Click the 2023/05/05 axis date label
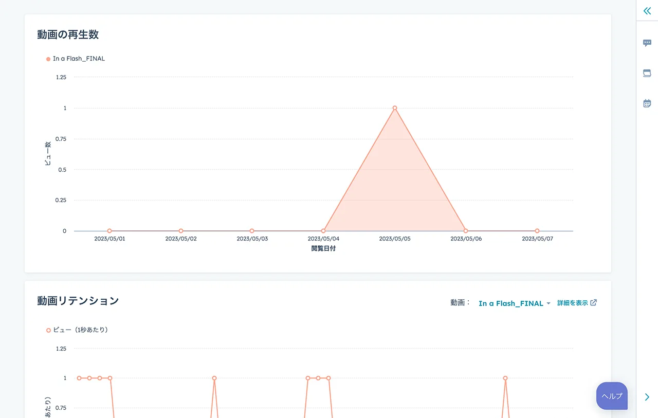 click(x=395, y=239)
